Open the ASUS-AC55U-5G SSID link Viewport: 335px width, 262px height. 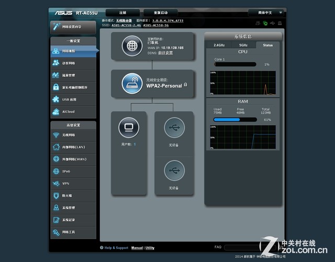(156, 25)
